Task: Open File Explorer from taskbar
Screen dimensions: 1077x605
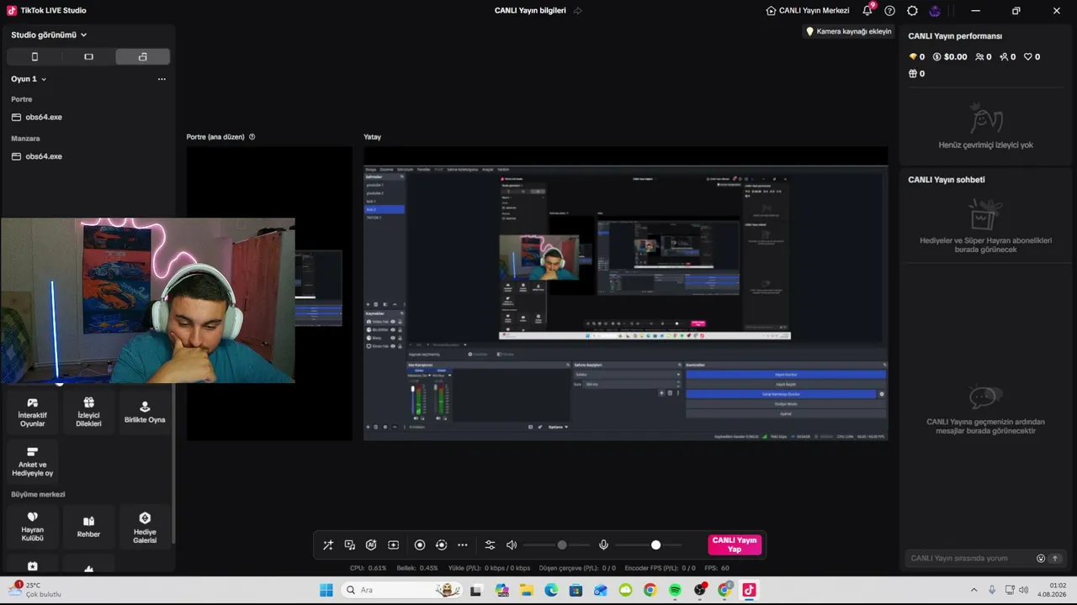Action: click(x=527, y=590)
